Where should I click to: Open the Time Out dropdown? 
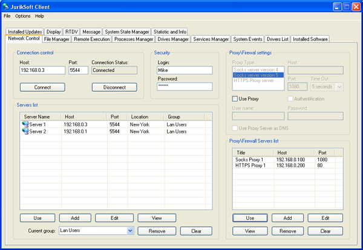(x=339, y=87)
